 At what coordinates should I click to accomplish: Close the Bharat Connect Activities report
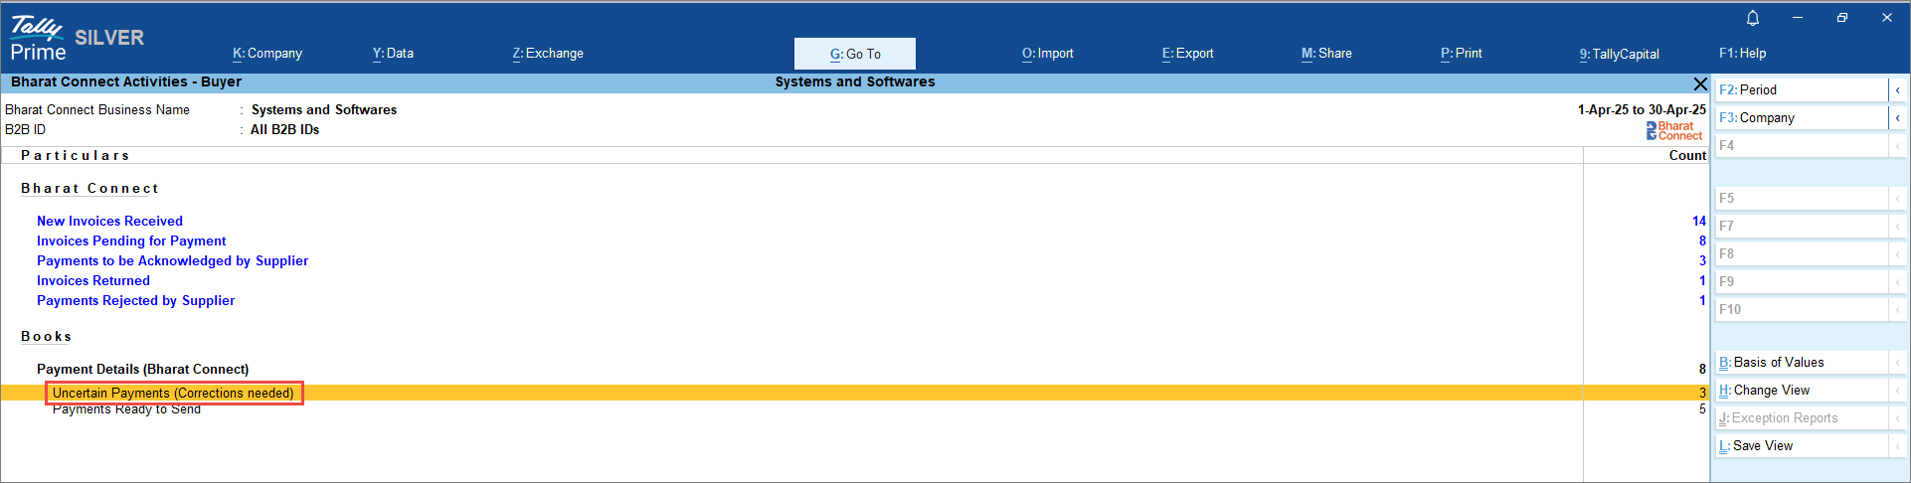pos(1699,83)
